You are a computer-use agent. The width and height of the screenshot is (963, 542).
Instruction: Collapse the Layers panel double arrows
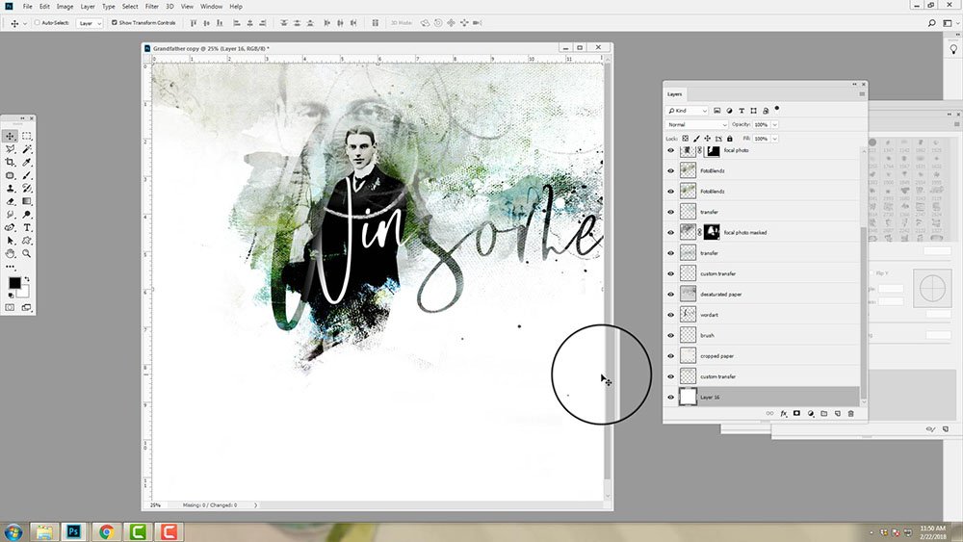click(x=854, y=84)
